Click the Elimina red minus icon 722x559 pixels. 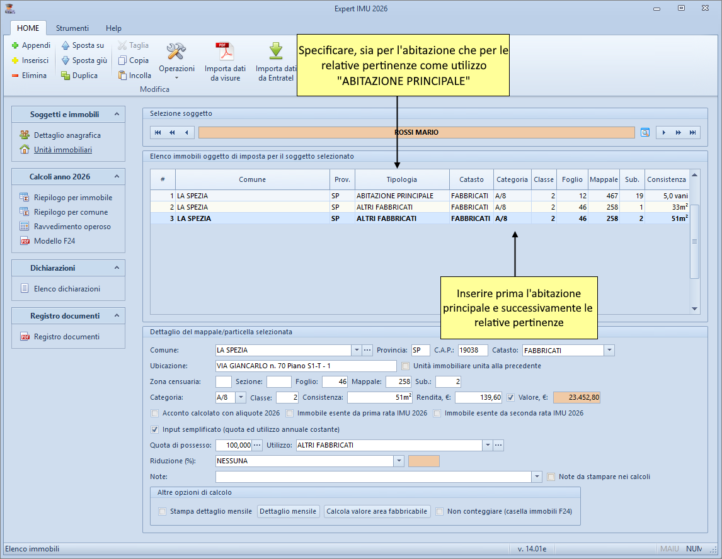[16, 76]
